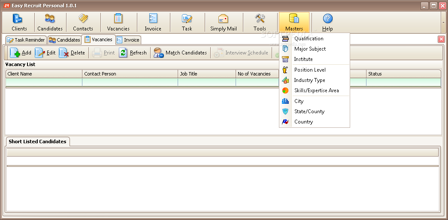Select Position Level menu entry
The image size is (448, 220).
[x=314, y=70]
